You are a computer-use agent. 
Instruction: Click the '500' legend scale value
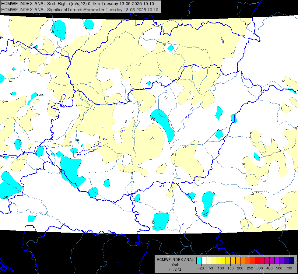click(279, 268)
